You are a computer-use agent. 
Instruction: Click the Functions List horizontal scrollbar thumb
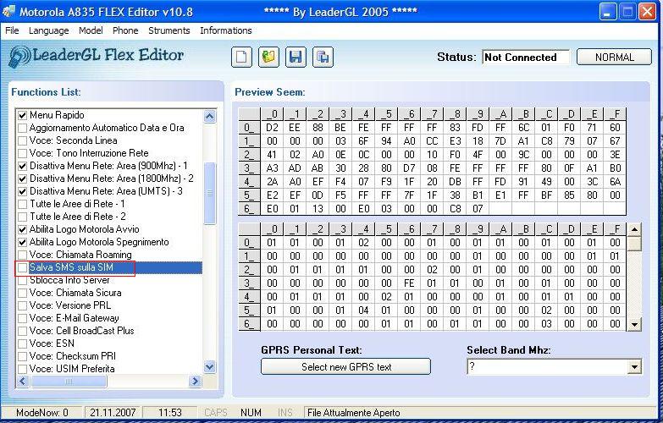tap(69, 382)
